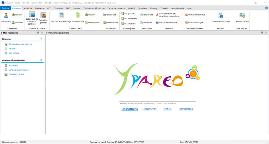269x144 pixels.
Task: Open Calendrier général in the ribbon
Action: coord(43,18)
